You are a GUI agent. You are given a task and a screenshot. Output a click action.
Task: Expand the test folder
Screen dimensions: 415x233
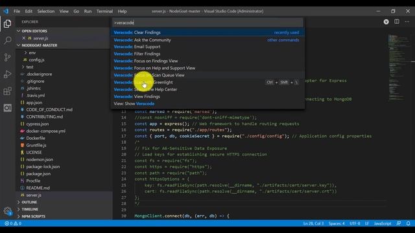(30, 67)
